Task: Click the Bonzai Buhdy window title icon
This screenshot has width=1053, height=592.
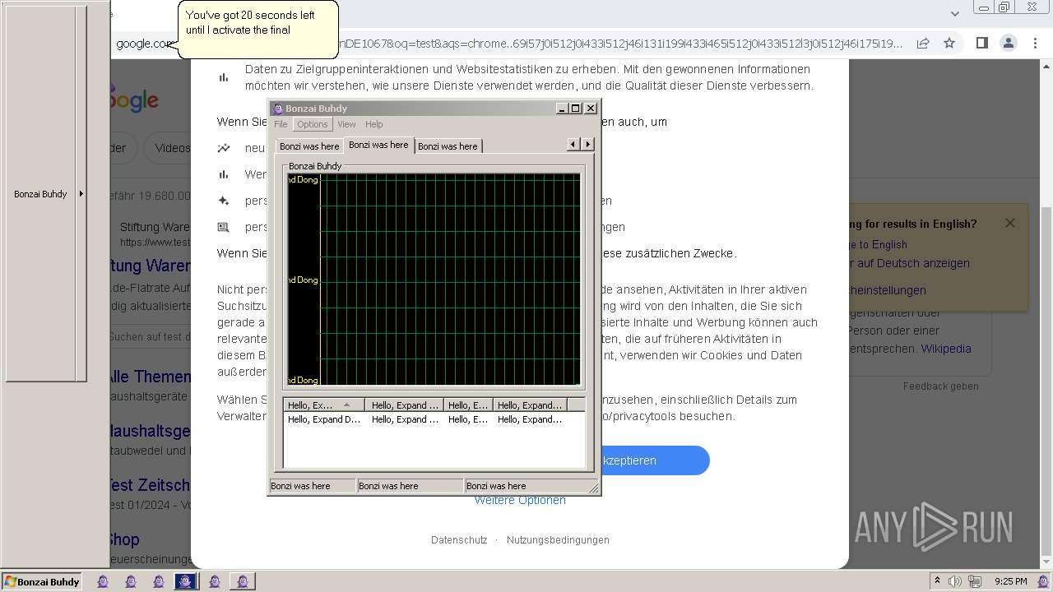Action: (278, 109)
